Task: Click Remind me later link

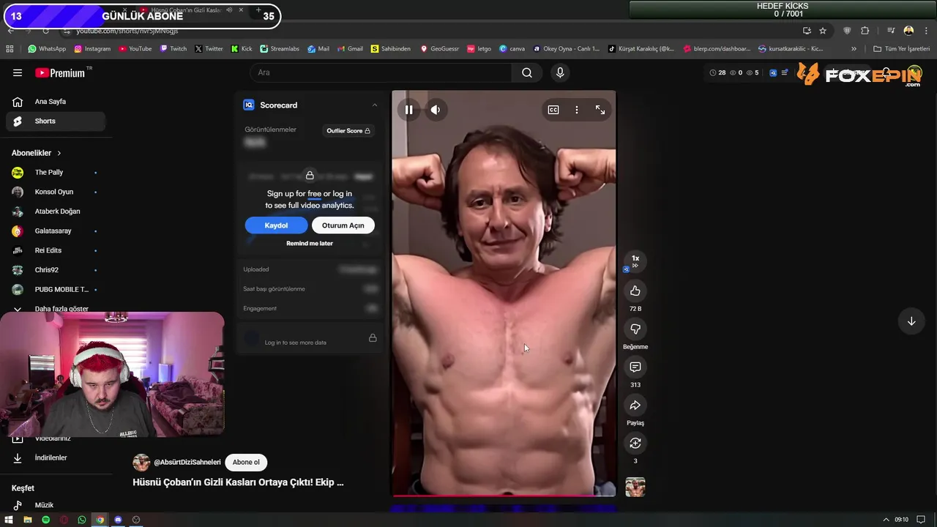Action: click(310, 243)
